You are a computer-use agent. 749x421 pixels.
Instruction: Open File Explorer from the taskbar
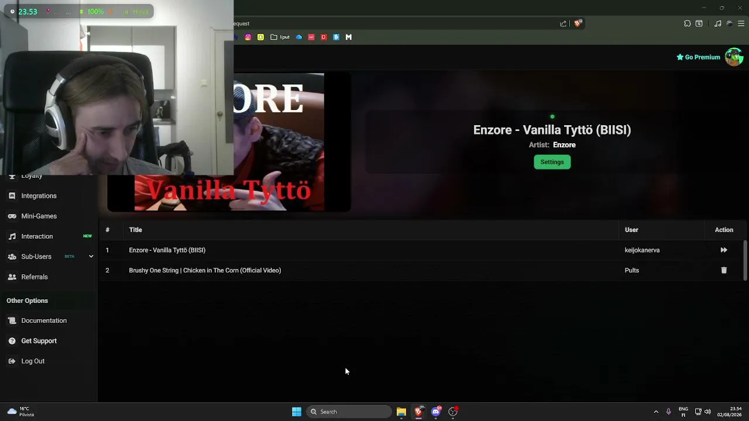(x=401, y=412)
